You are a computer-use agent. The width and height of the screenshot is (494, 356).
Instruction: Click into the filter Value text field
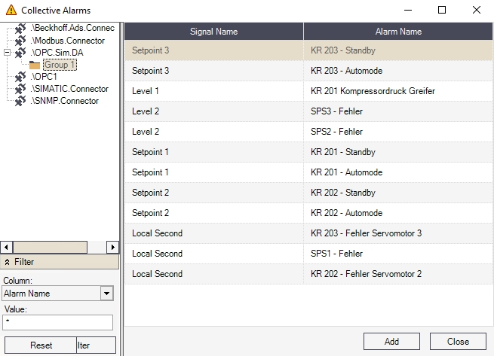pos(57,322)
